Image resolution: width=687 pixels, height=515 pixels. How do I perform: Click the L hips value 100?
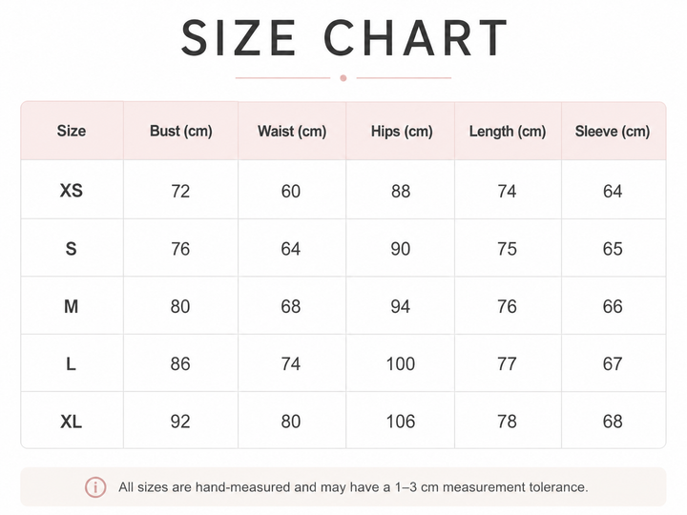click(x=401, y=364)
